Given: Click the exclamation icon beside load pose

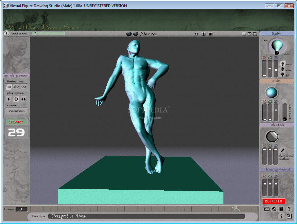Looking at the screenshot, I should point(7,34).
